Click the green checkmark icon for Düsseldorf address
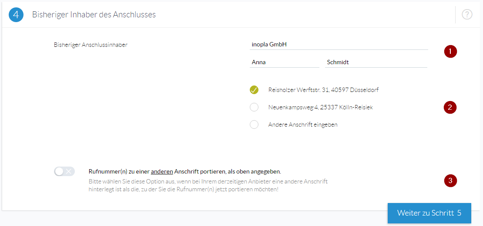 point(254,90)
